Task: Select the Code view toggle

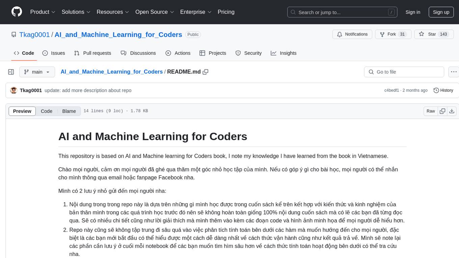Action: point(47,111)
